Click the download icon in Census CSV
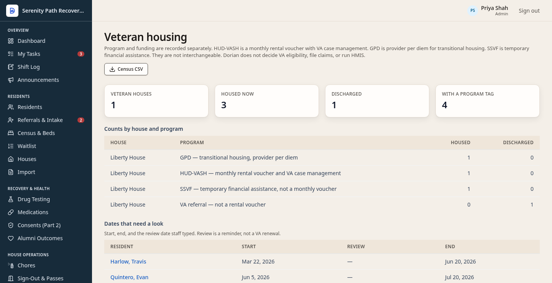This screenshot has height=283, width=552. [x=112, y=69]
